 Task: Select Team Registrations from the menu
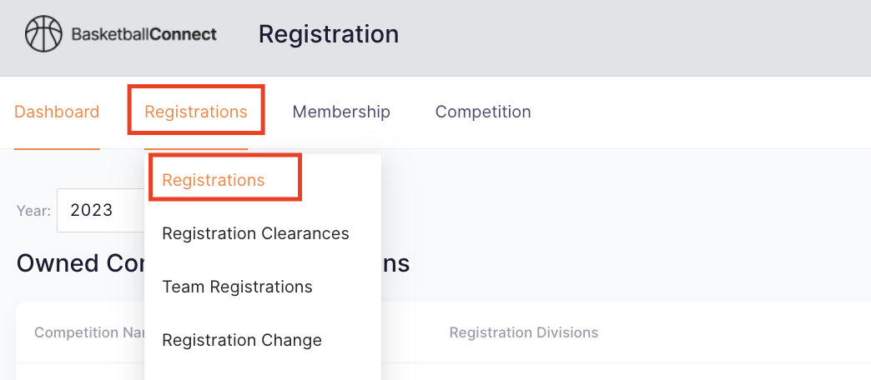coord(237,287)
